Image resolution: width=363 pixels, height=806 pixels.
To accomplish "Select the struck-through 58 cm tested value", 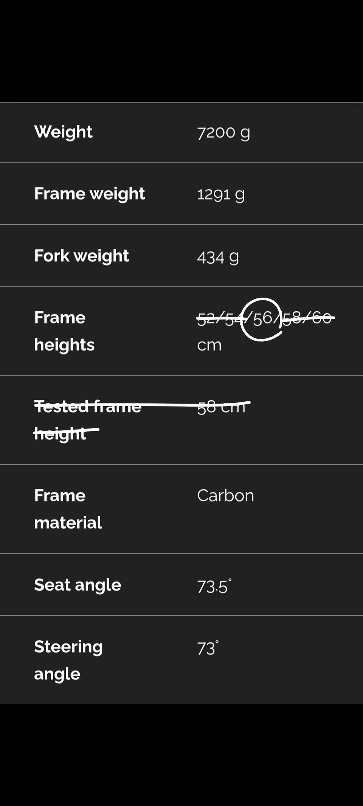I will (x=221, y=407).
